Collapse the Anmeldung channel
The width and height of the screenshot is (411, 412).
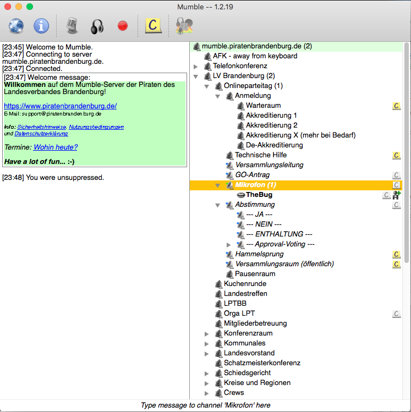pyautogui.click(x=217, y=96)
